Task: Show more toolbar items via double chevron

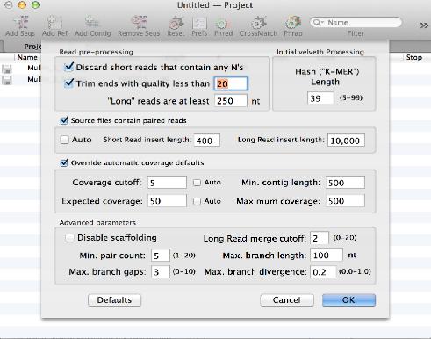Action: point(424,25)
